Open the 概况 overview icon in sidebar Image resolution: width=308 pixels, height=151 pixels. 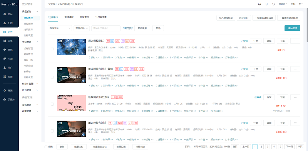tap(5, 14)
